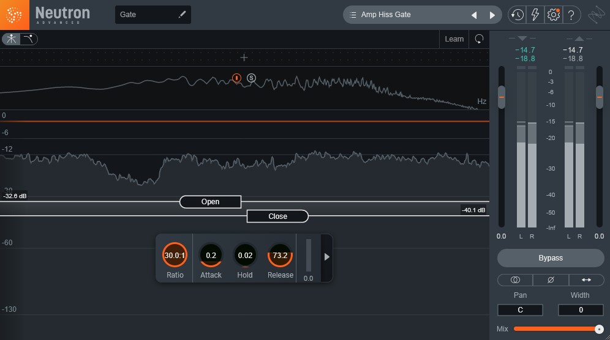610x340 pixels.
Task: Click the output gain slider handle
Action: [600, 97]
